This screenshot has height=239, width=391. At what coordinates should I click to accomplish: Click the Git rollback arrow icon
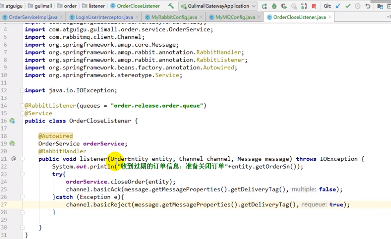click(368, 6)
